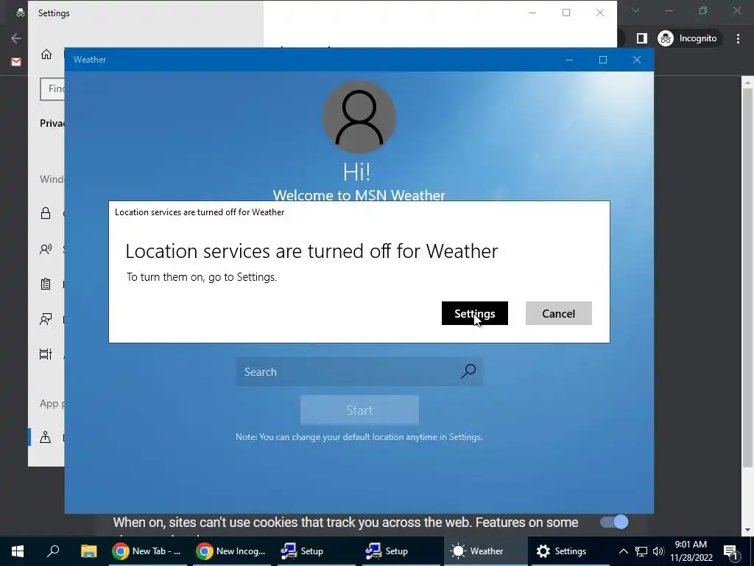Open the Windows Start menu
This screenshot has width=754, height=566.
coord(18,551)
